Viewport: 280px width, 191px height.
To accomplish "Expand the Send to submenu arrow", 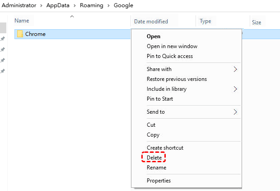I will pos(235,112).
